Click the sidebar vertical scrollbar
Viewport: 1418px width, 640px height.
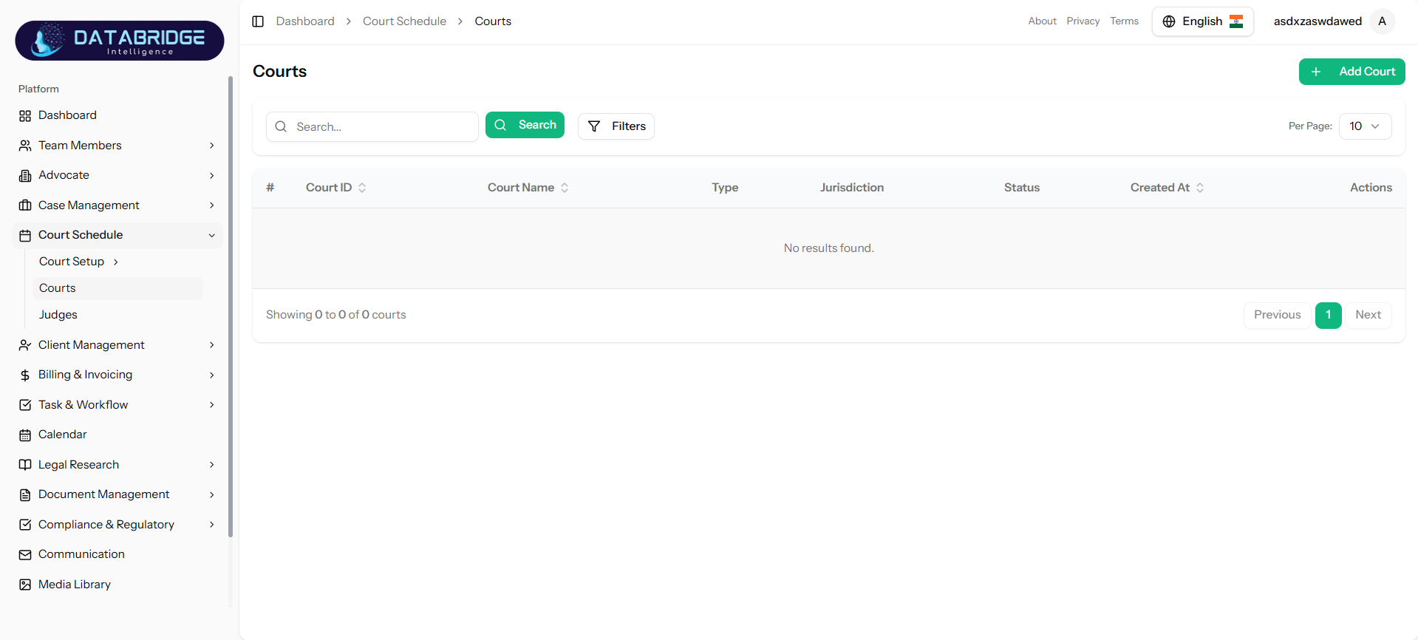pyautogui.click(x=231, y=307)
